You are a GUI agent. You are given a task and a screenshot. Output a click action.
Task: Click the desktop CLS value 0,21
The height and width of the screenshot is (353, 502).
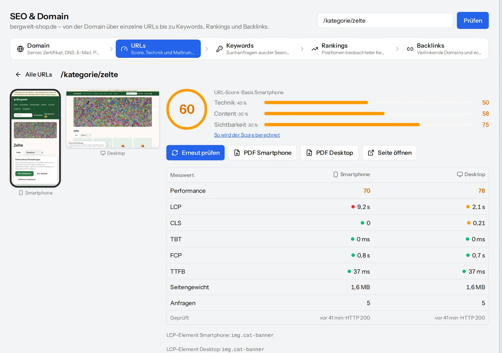[x=479, y=223]
